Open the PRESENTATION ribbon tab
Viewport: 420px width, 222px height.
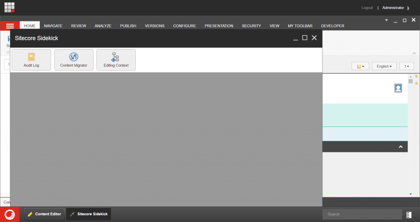coord(219,26)
